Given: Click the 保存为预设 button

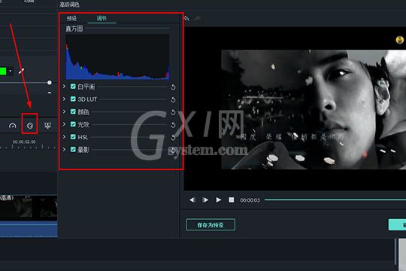Looking at the screenshot, I should [211, 225].
